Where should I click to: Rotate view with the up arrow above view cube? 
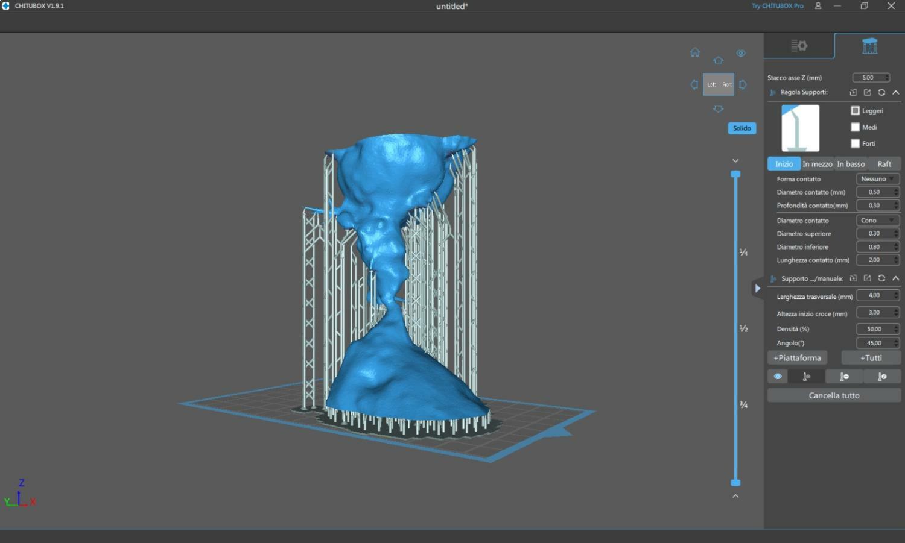coord(718,60)
